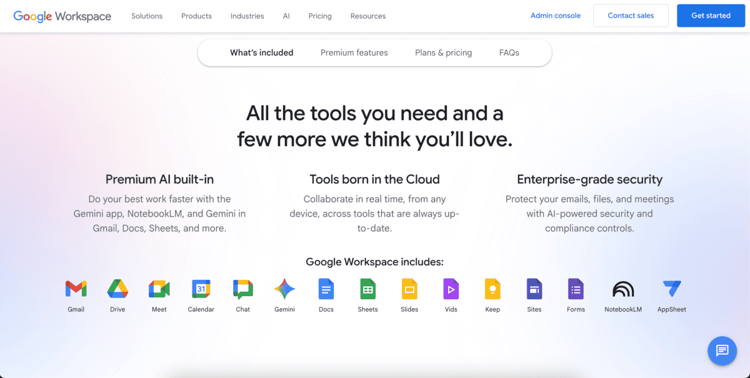Expand the Solutions navigation menu
Image resolution: width=750 pixels, height=378 pixels.
click(147, 16)
